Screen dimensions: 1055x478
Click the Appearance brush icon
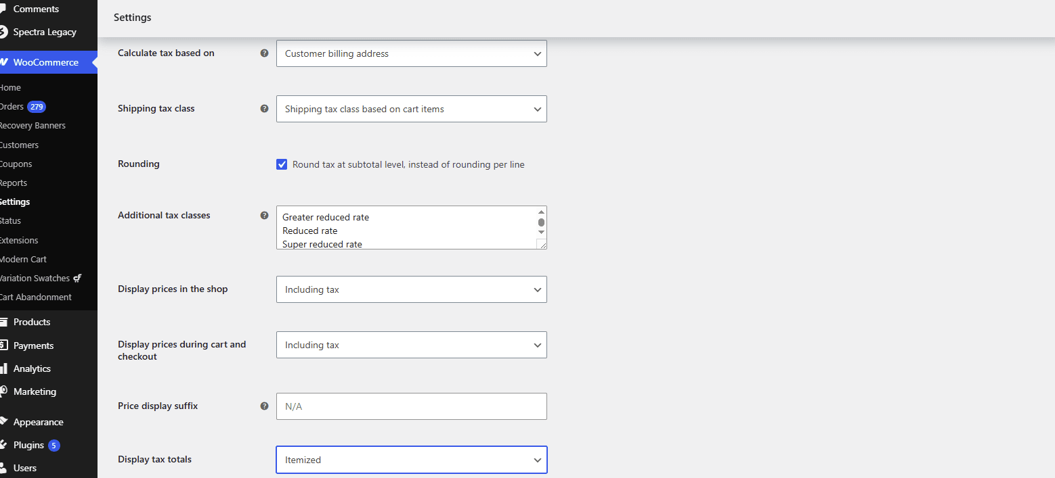point(3,422)
